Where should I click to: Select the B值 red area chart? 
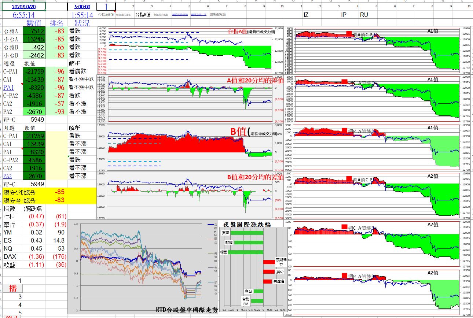tap(191, 147)
